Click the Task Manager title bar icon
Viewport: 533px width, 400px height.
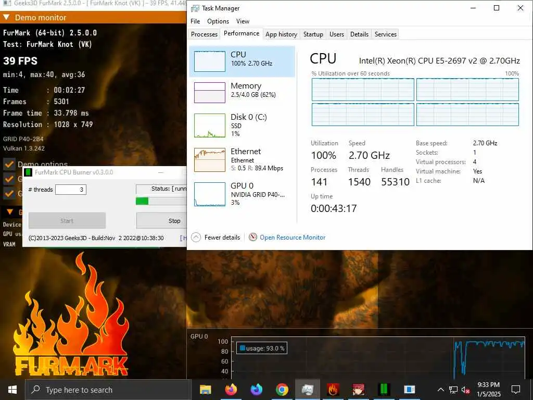pos(195,8)
